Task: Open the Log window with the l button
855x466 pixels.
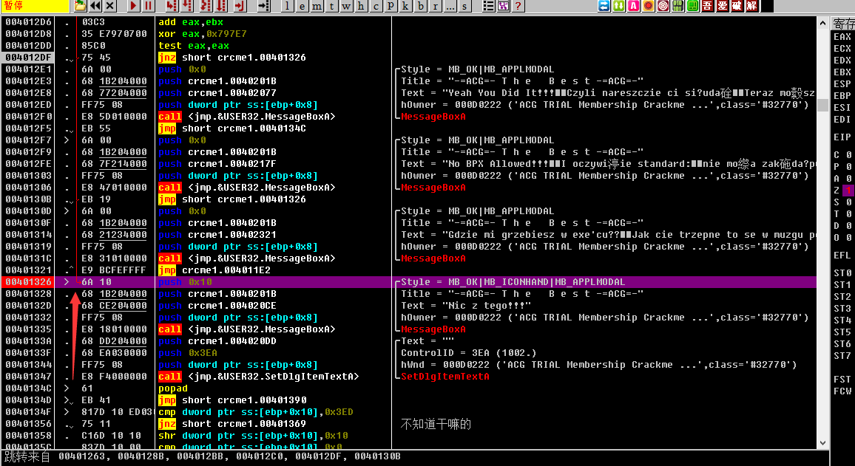Action: click(x=288, y=7)
